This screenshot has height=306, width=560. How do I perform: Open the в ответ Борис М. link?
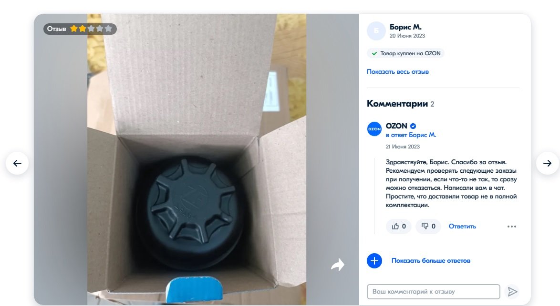411,135
